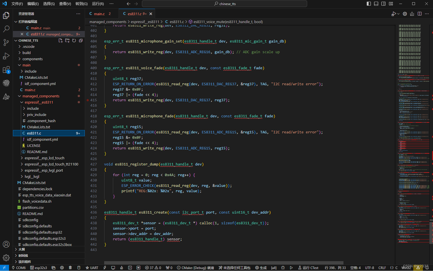
Task: Toggle the bottom panel visibility
Action: tap(376, 4)
